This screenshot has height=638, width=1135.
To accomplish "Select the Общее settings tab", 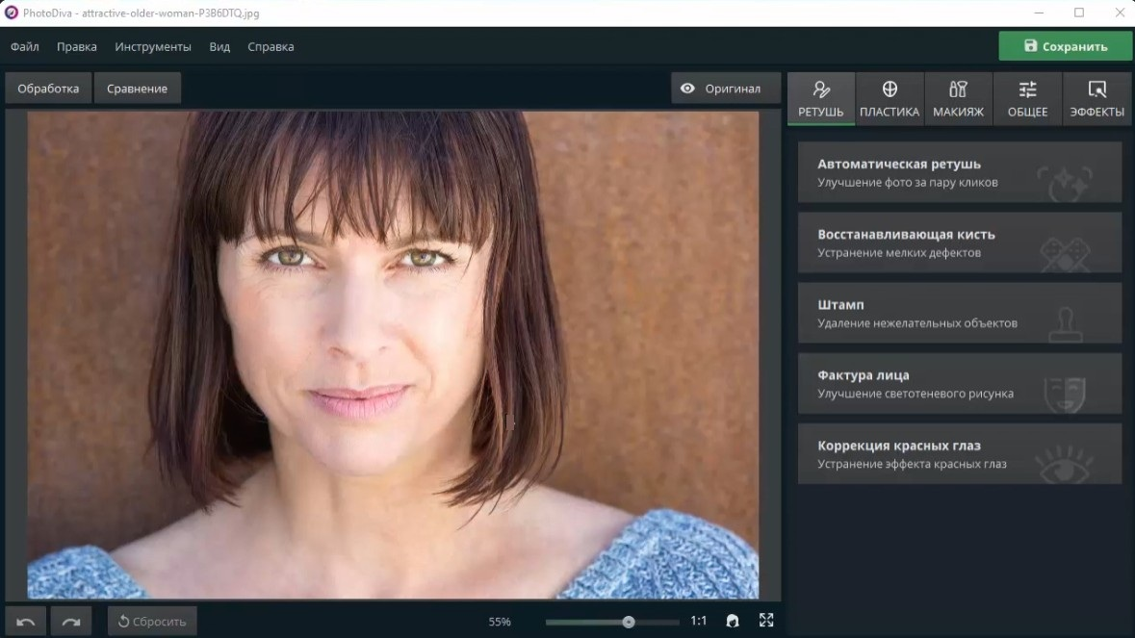I will 1028,99.
